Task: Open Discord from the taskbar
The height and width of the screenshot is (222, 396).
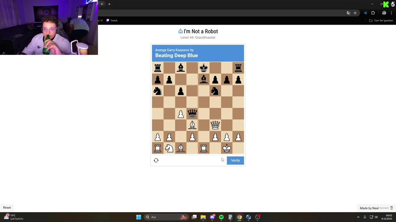Action: [212, 217]
